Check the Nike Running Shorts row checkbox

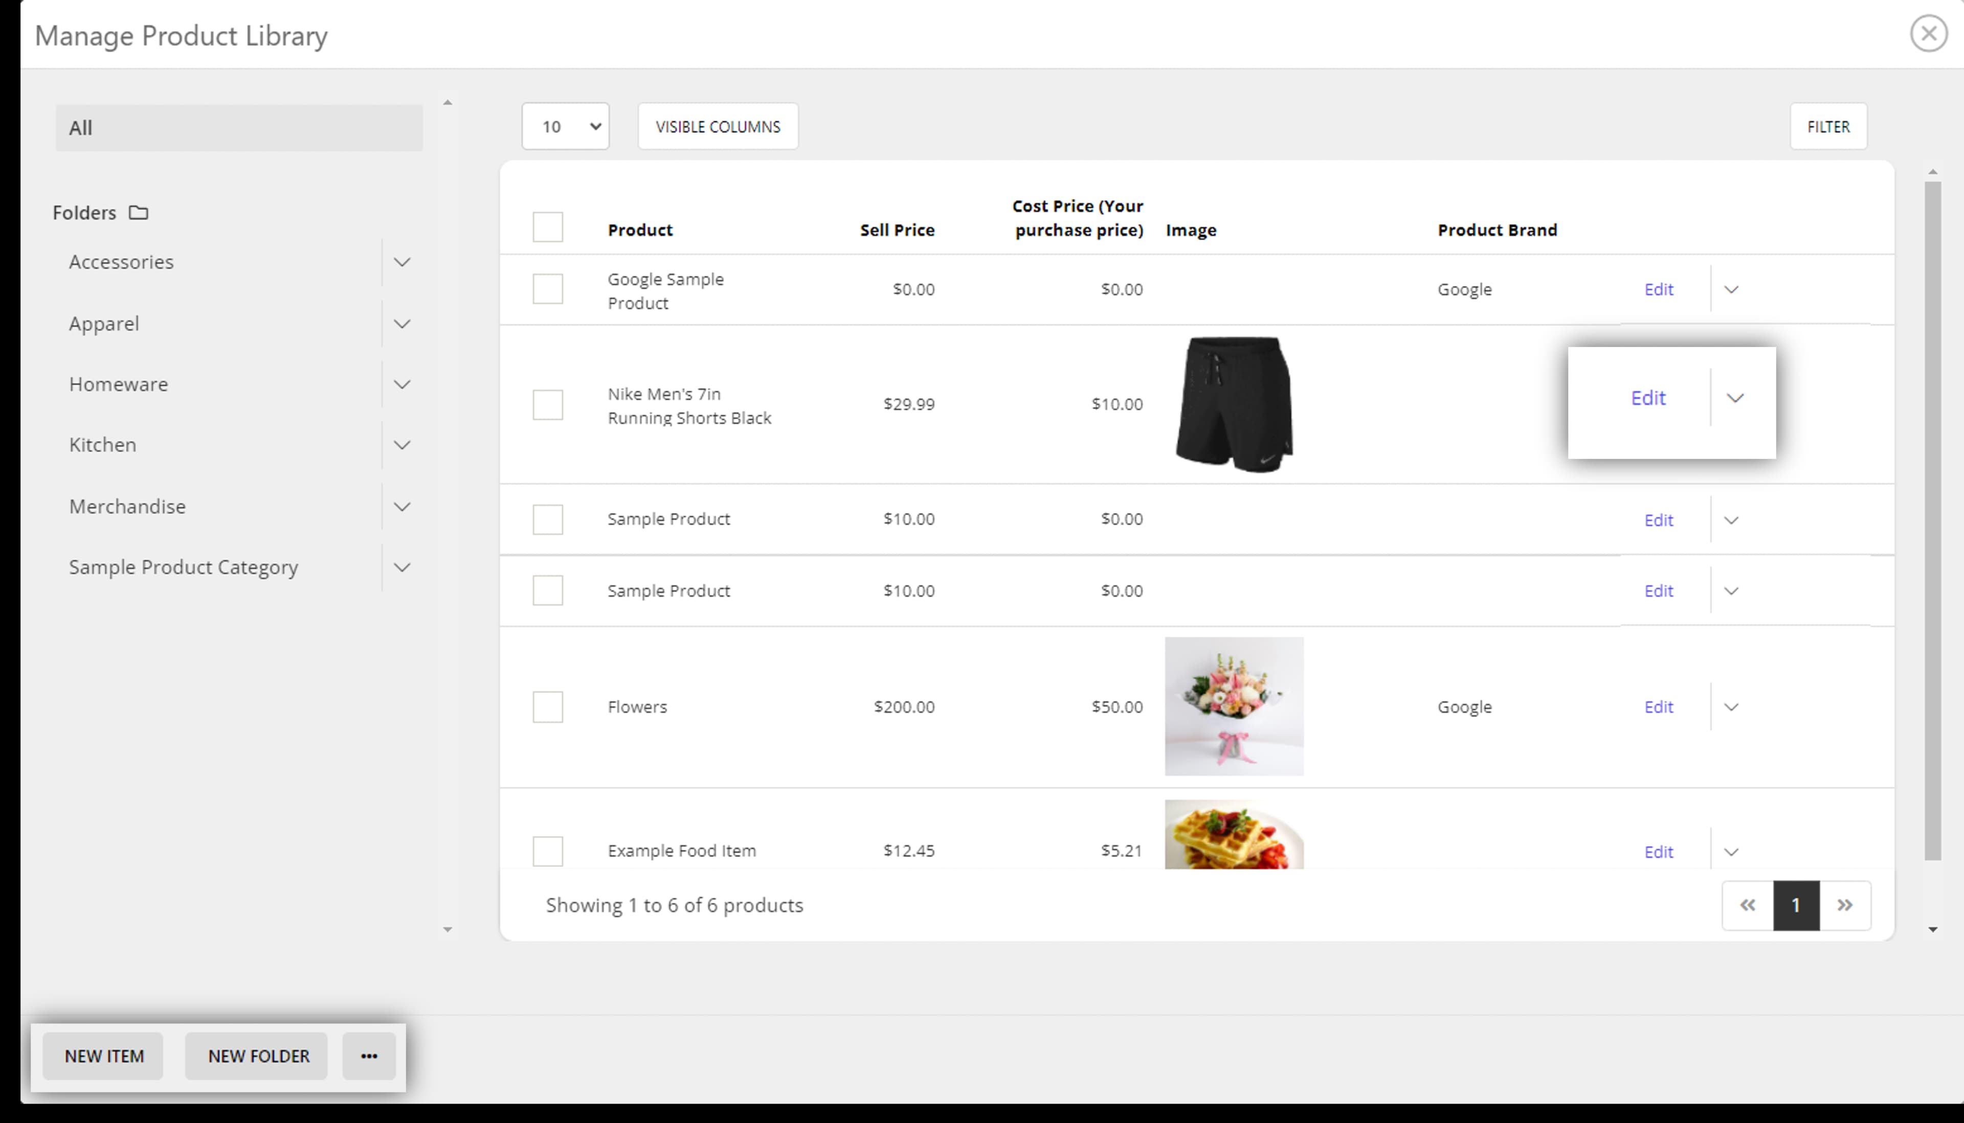[548, 404]
